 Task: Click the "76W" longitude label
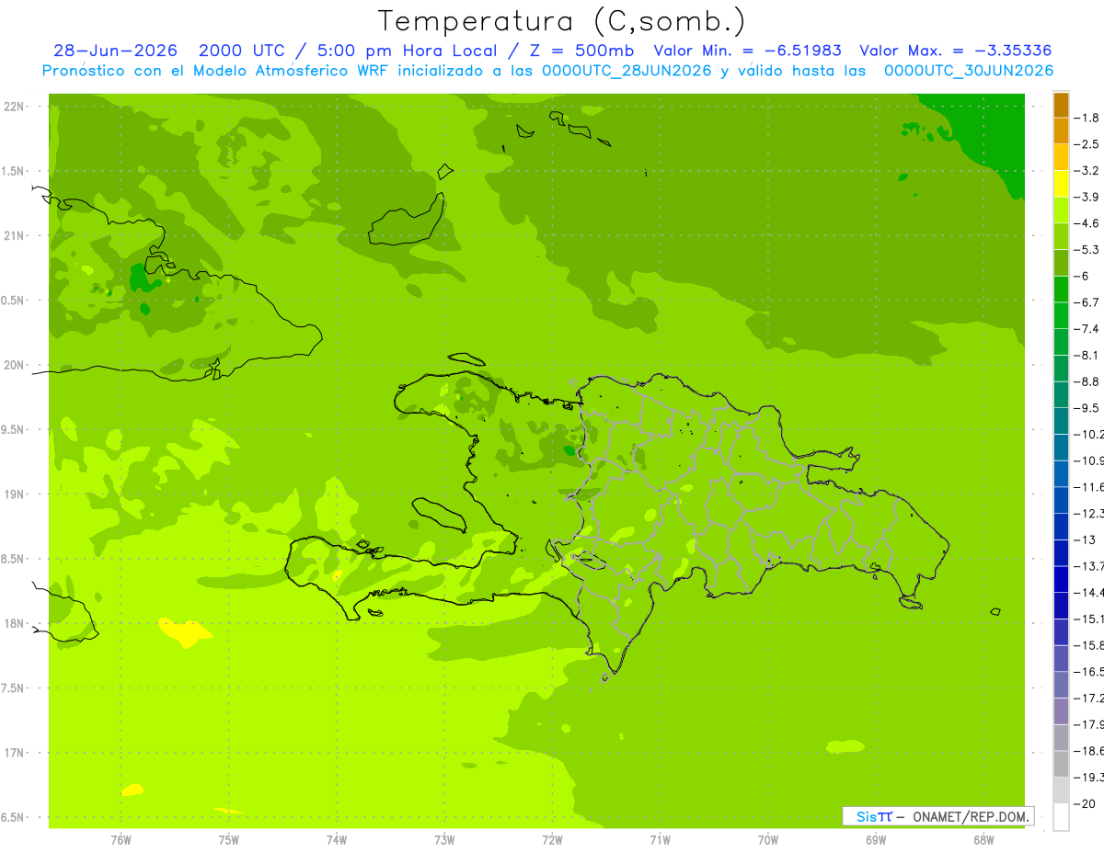click(x=121, y=840)
